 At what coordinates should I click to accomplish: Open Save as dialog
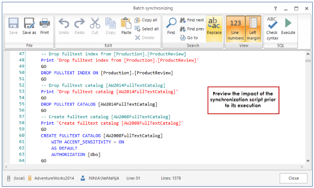29,26
